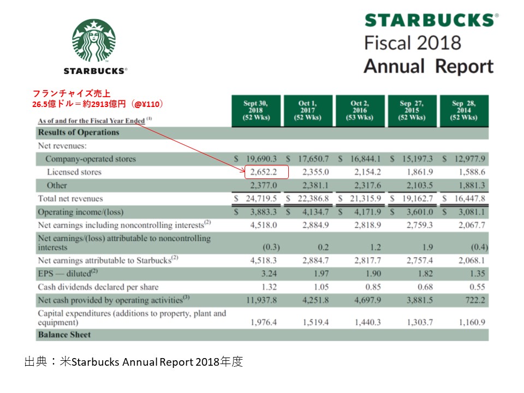Select operating cash flow value 4,697.9
The image size is (524, 393).
[367, 300]
